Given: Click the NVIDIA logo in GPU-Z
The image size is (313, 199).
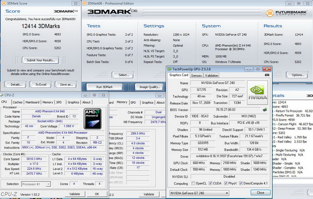Looking at the screenshot, I should tap(257, 92).
